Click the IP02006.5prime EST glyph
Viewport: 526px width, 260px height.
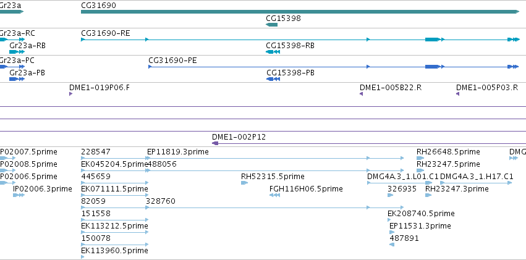pyautogui.click(x=7, y=183)
